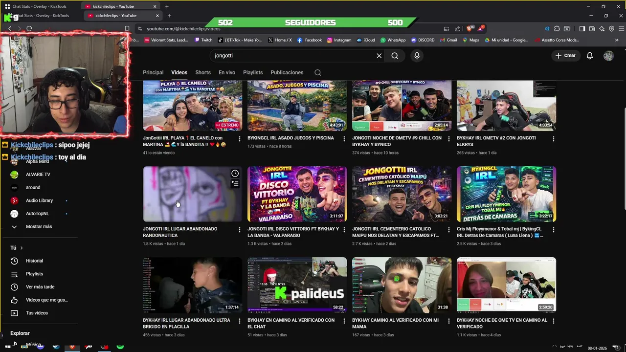The width and height of the screenshot is (626, 352).
Task: Click the share icon in address bar
Action: click(457, 29)
